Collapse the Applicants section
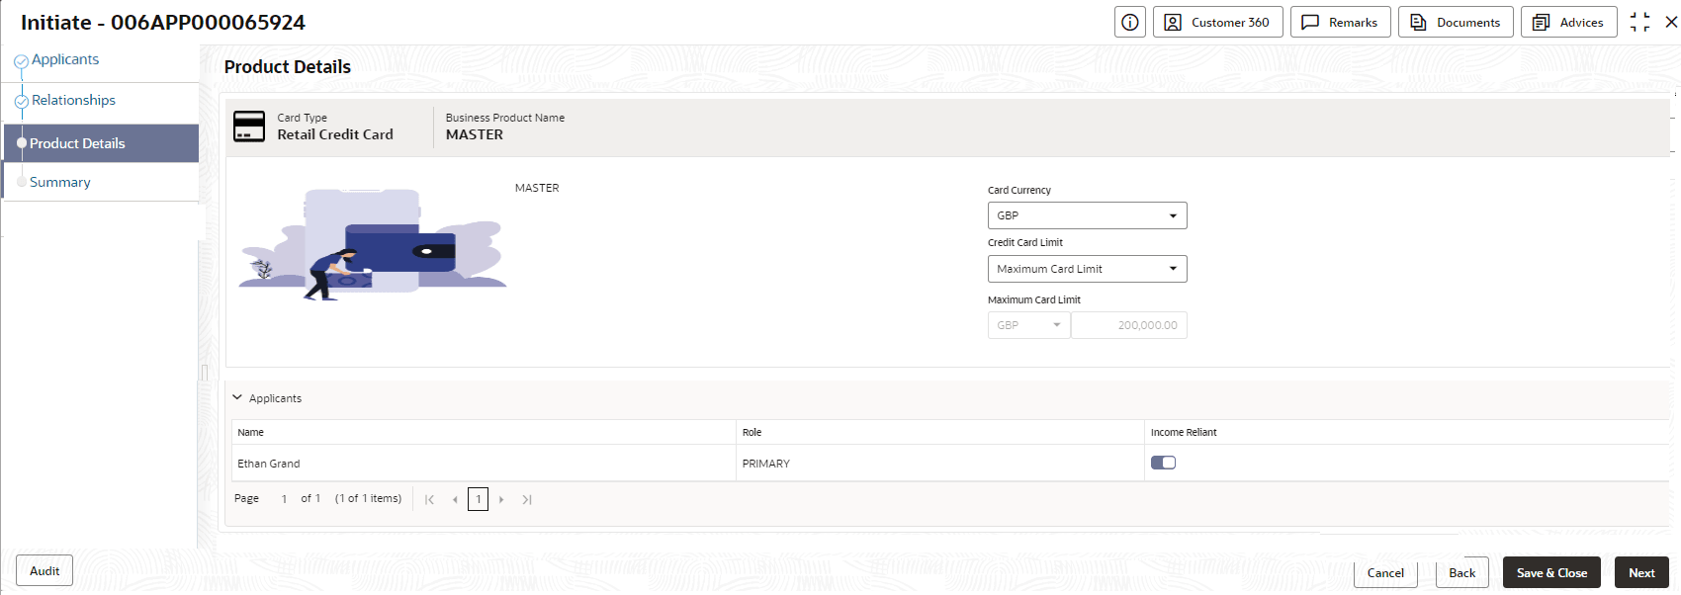 click(237, 397)
